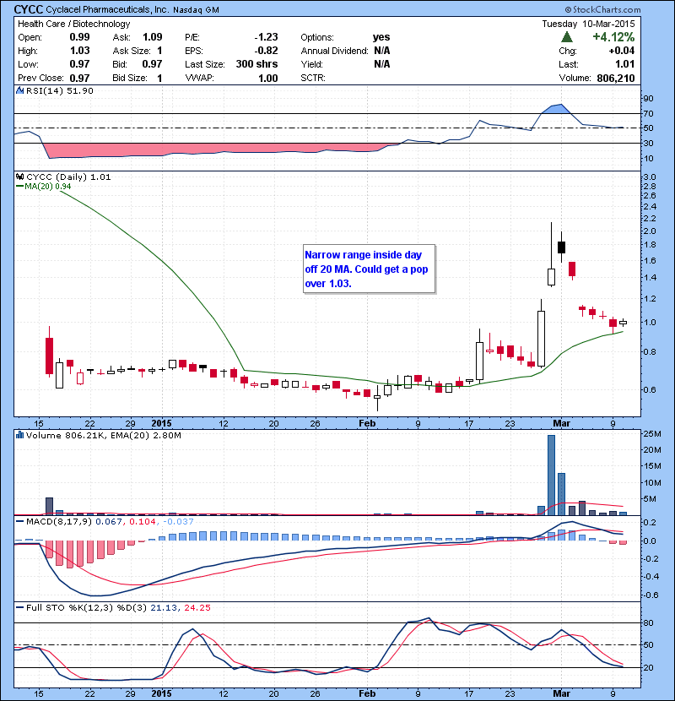Click the MACD signal value 0.104

143,521
